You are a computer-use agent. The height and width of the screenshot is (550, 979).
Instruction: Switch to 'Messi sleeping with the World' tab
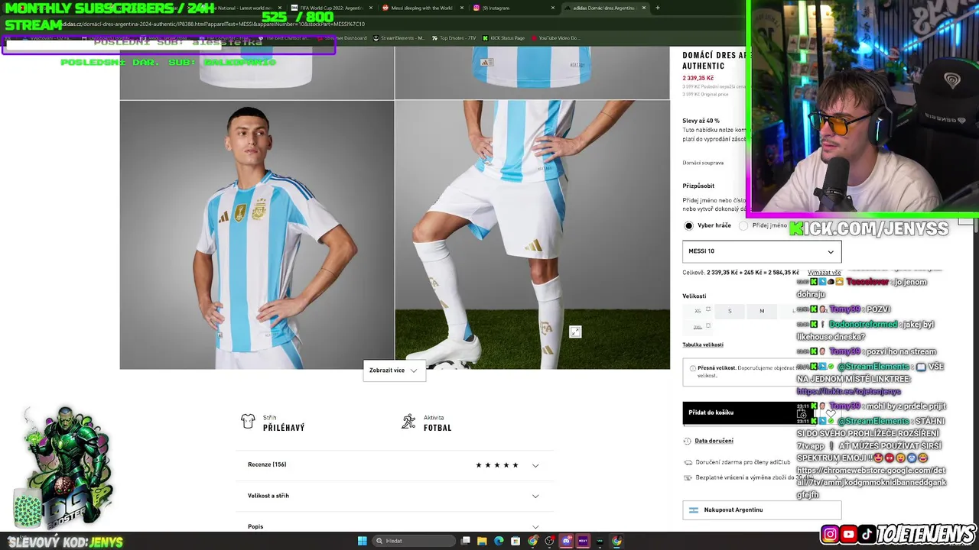[x=421, y=8]
